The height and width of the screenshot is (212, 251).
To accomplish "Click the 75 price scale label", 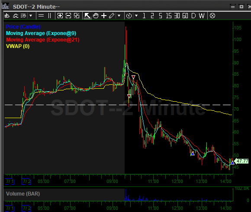I will pos(236,97).
